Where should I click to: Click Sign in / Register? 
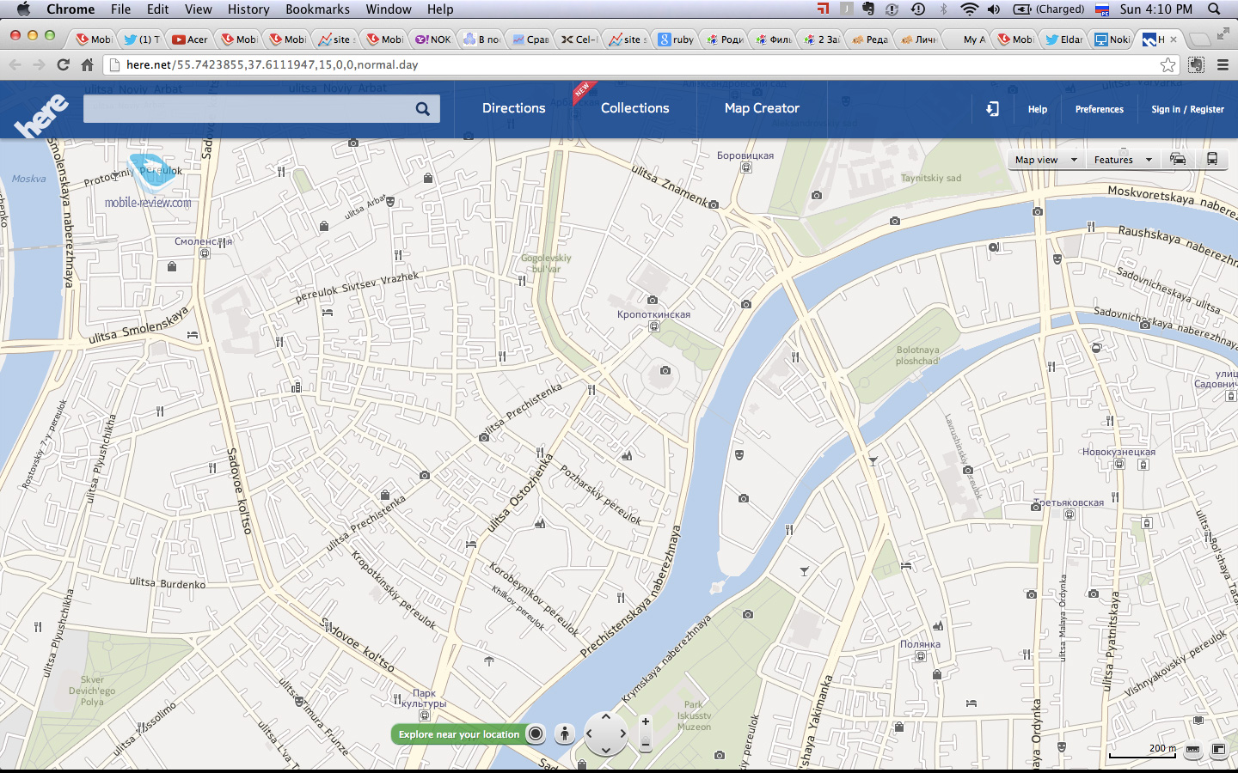(x=1187, y=109)
